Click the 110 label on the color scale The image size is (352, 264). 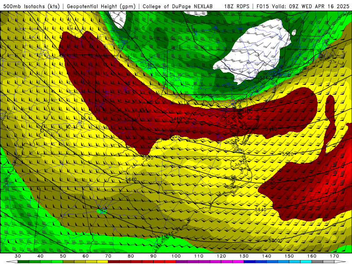tap(199, 256)
